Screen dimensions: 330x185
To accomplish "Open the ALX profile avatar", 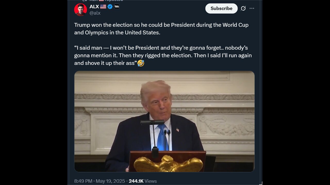I will tap(80, 10).
